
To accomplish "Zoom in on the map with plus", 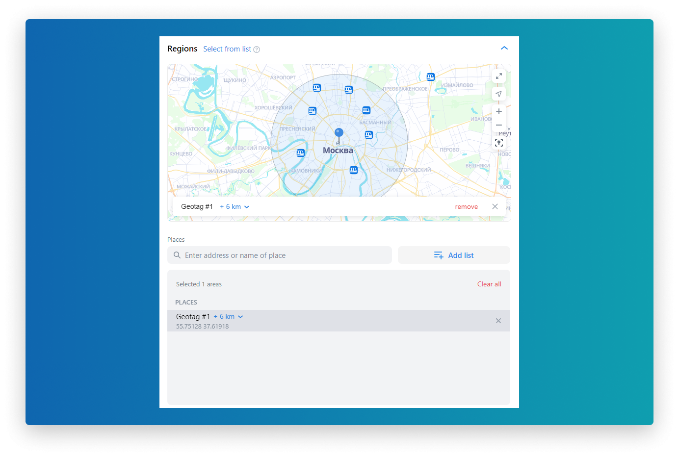I will point(498,111).
